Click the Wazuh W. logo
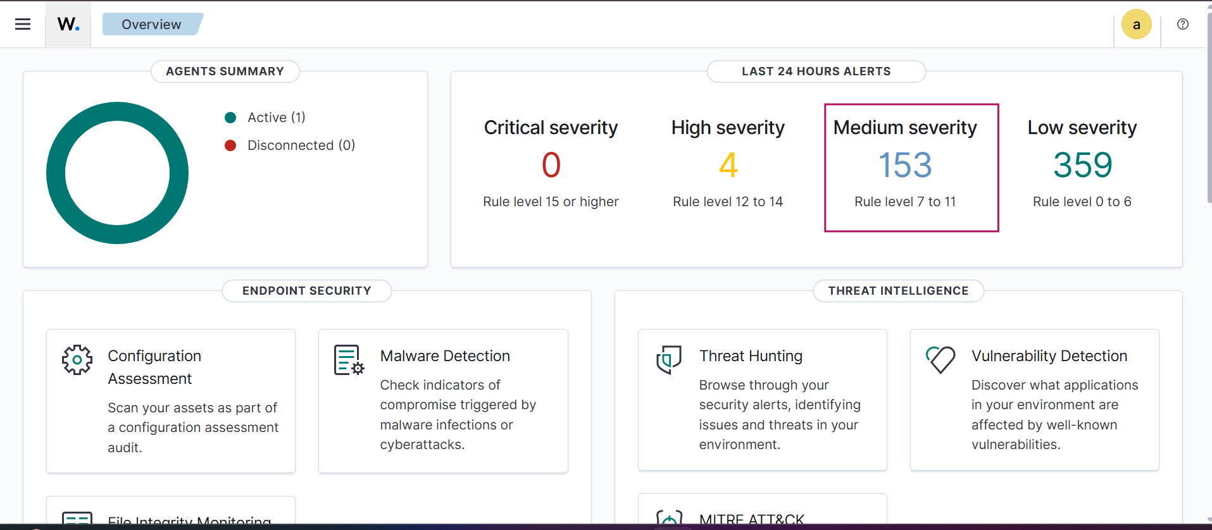 (68, 24)
